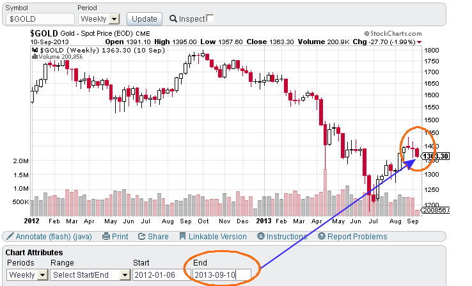Click the $GOLD chart title text

(x=44, y=33)
